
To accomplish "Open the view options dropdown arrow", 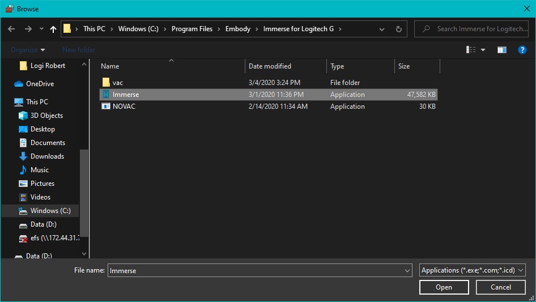I will tap(483, 50).
